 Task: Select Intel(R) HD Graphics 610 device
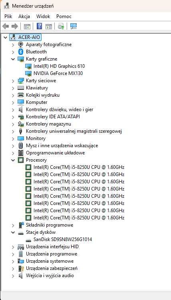(59, 66)
